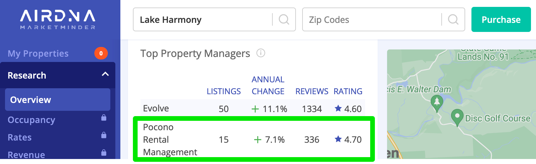
Task: Click the tree park marker on the map
Action: pyautogui.click(x=437, y=104)
